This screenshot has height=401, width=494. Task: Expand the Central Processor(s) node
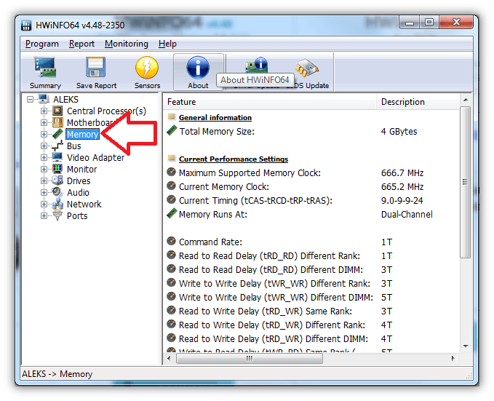pos(44,111)
